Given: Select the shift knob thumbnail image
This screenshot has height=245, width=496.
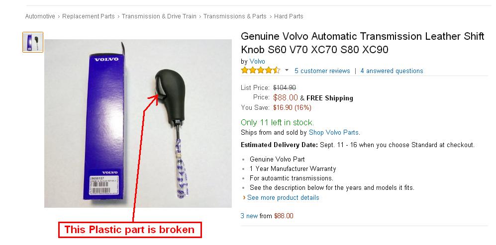Looking at the screenshot, I should [33, 42].
